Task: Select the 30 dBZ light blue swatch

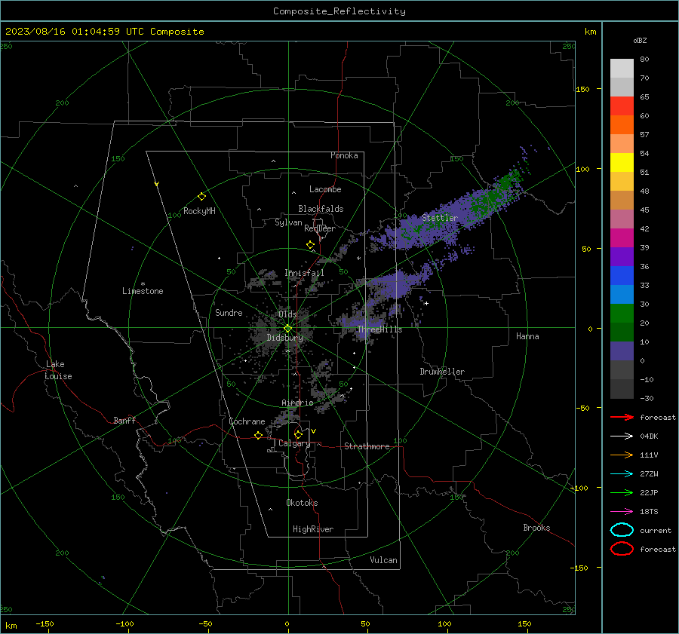Action: pos(622,294)
